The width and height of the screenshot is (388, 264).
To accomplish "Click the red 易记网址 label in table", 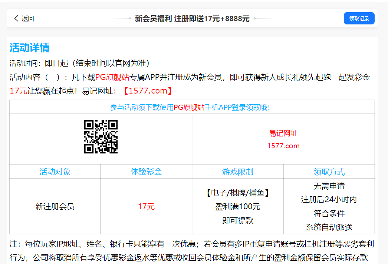I will [283, 133].
